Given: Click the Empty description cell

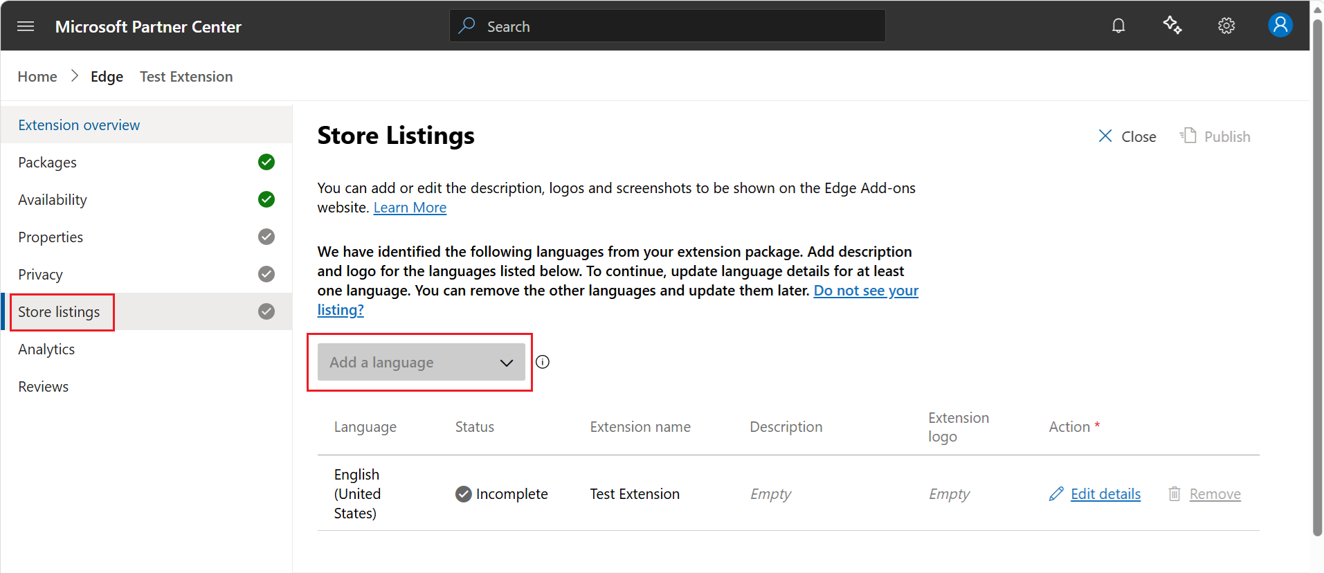Looking at the screenshot, I should pyautogui.click(x=770, y=494).
